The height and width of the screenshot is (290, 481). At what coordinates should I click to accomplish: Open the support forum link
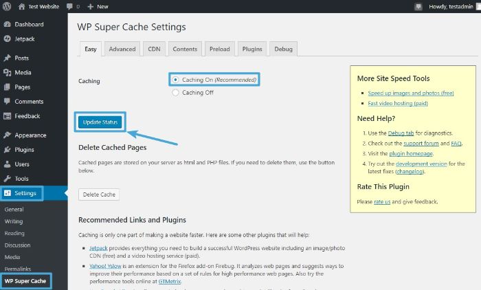click(421, 144)
